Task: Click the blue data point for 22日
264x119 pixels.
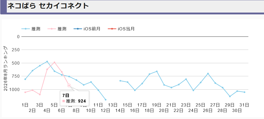Action: [x=179, y=84]
